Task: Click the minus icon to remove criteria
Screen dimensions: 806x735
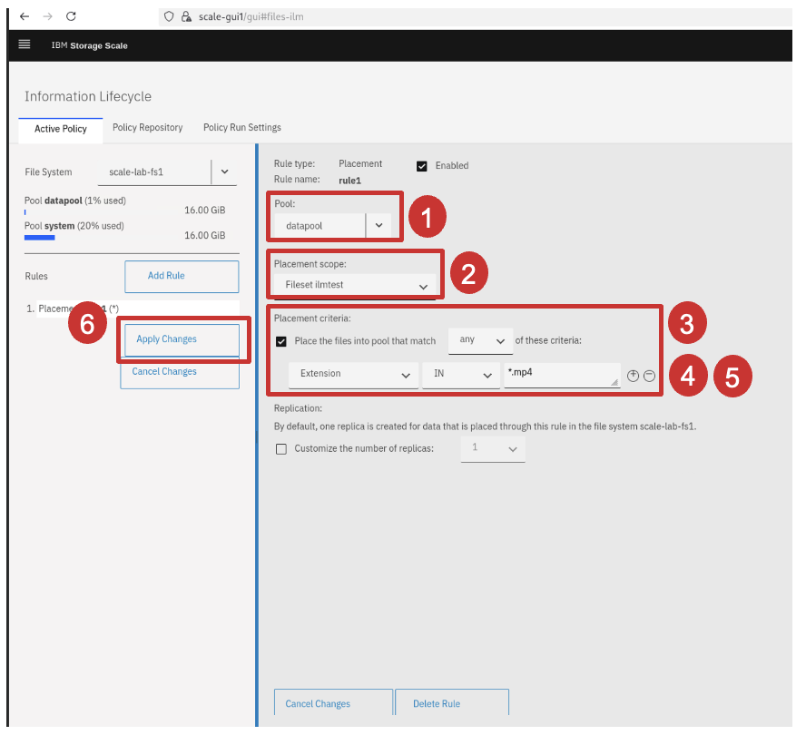Action: [649, 376]
